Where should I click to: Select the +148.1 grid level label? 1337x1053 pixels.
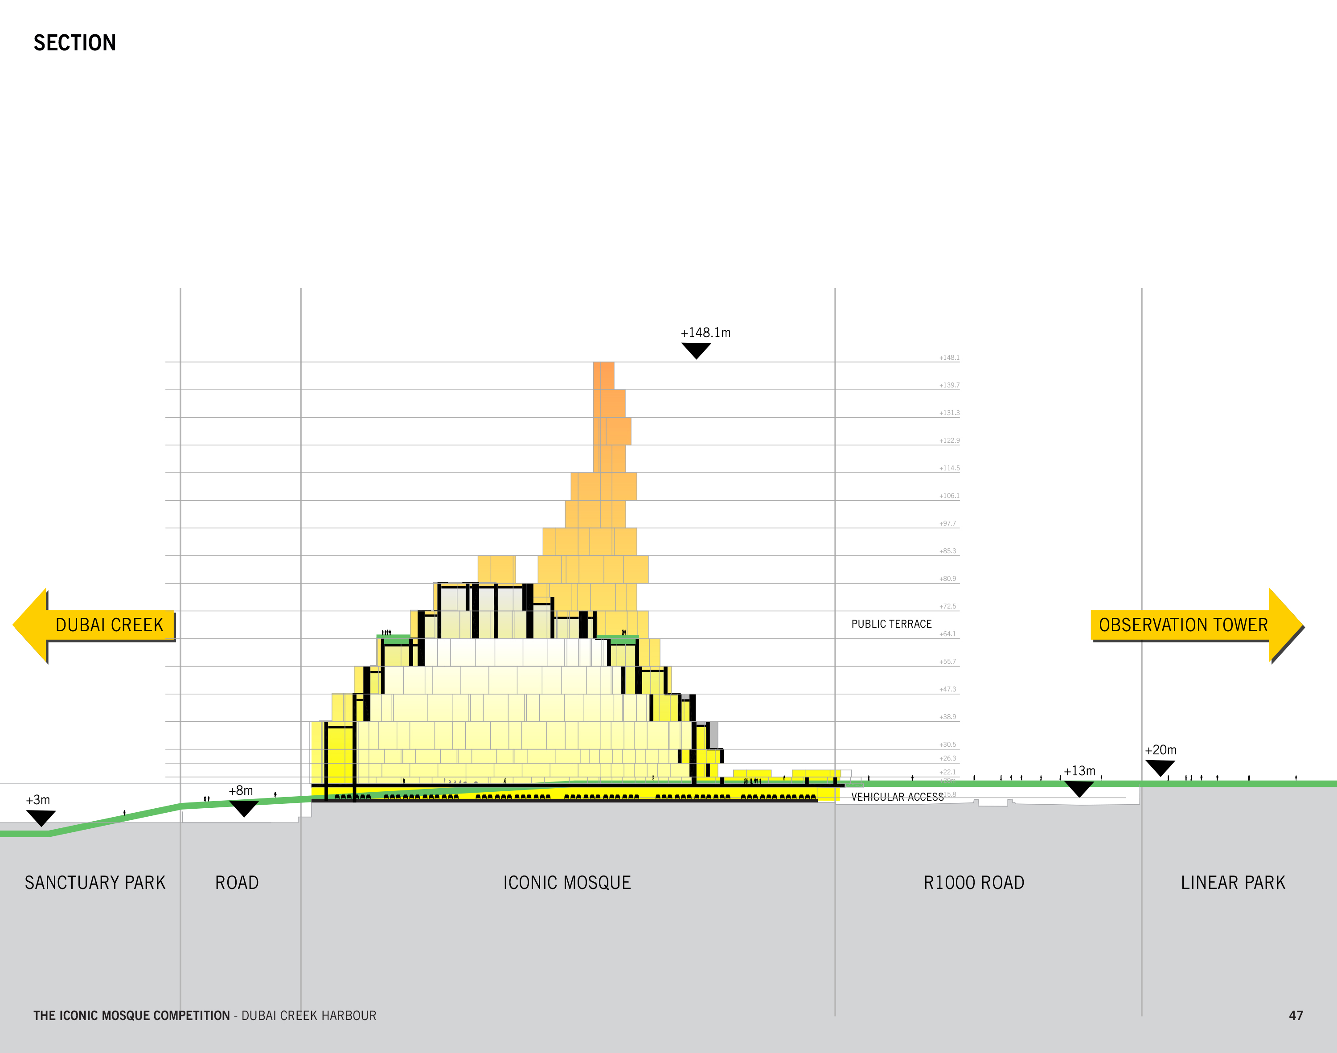point(949,358)
